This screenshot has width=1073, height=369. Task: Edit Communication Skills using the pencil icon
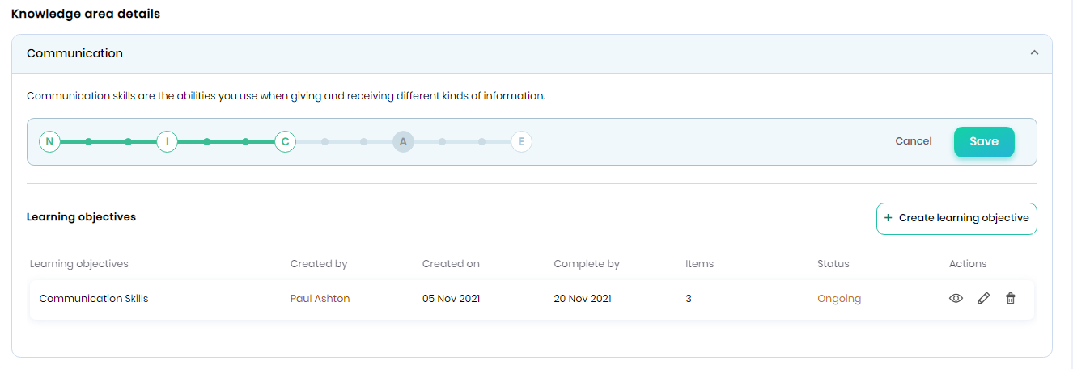pos(983,299)
